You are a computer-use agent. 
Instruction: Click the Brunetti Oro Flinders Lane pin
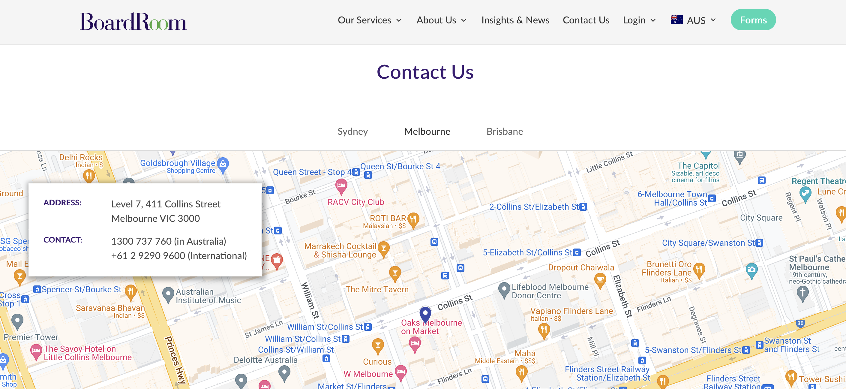click(699, 271)
